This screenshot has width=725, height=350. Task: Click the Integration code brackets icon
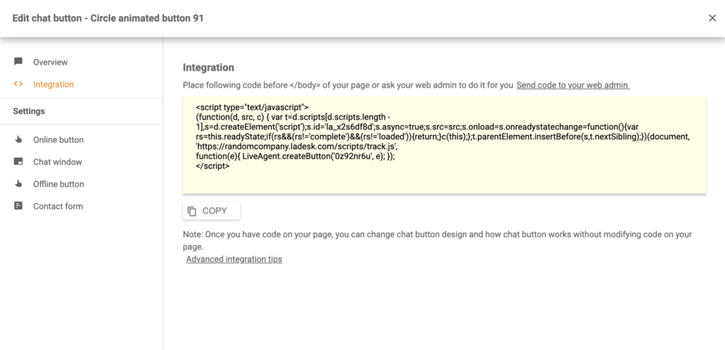18,84
